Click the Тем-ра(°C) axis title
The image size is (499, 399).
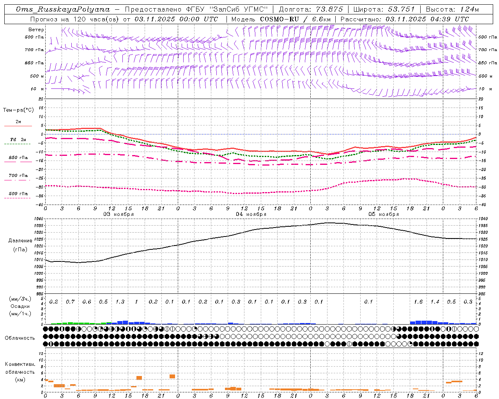tap(18, 110)
